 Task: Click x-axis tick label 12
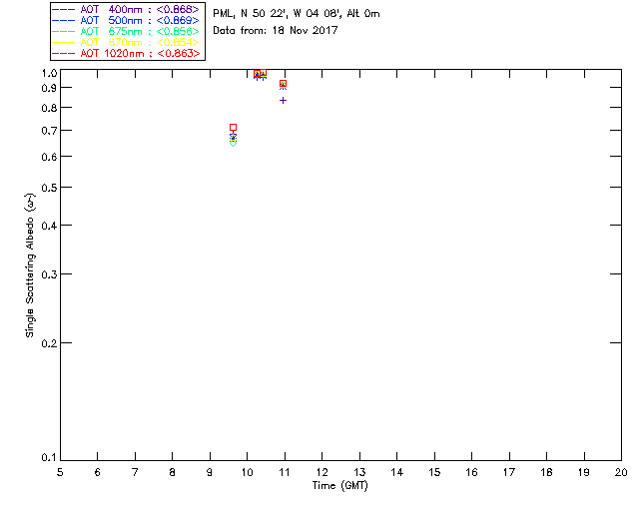coord(321,472)
